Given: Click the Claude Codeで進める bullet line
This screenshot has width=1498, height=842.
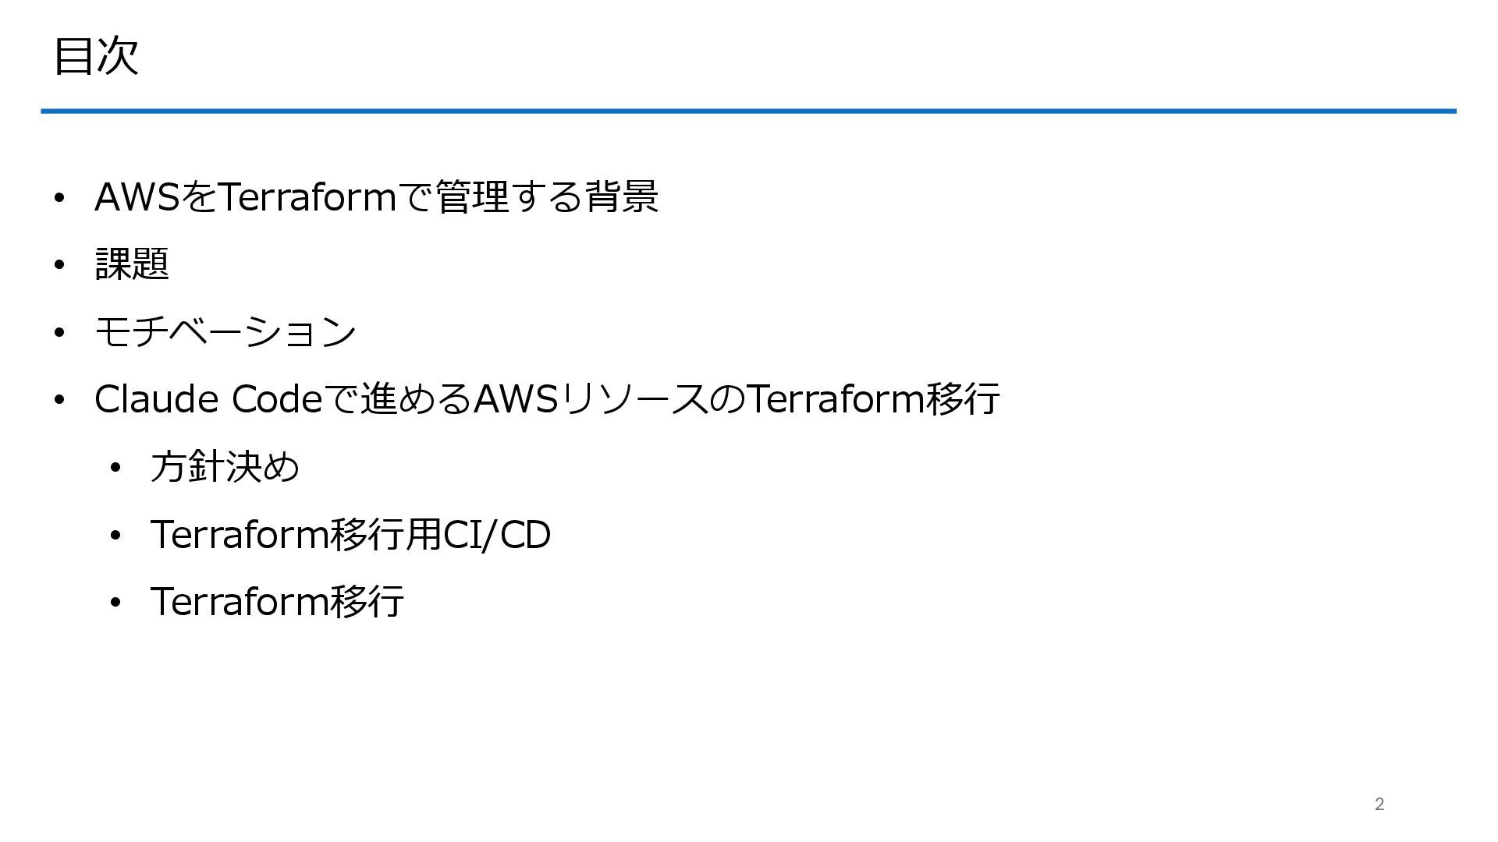Looking at the screenshot, I should click(x=547, y=398).
